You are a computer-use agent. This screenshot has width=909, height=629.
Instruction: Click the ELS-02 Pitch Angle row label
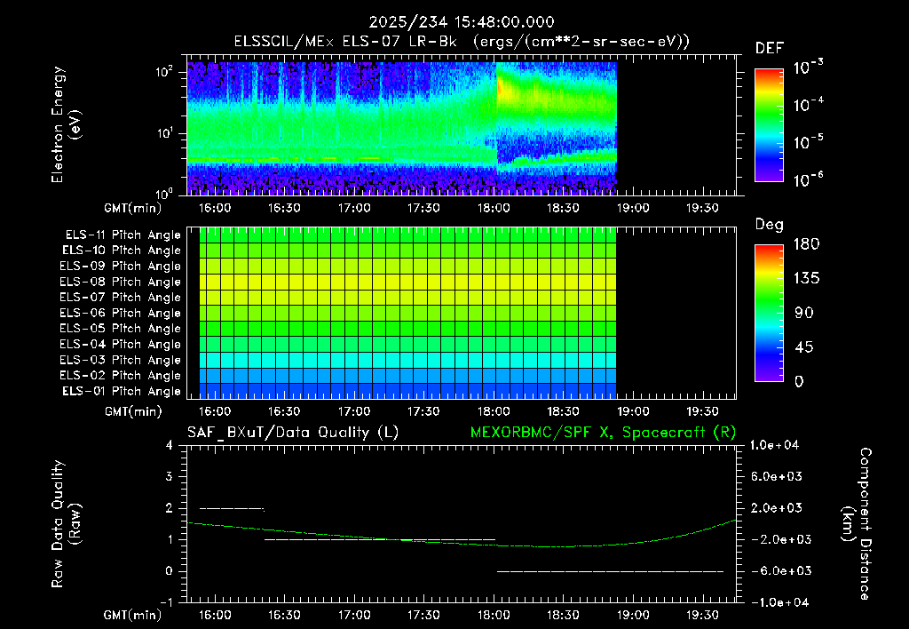click(120, 376)
